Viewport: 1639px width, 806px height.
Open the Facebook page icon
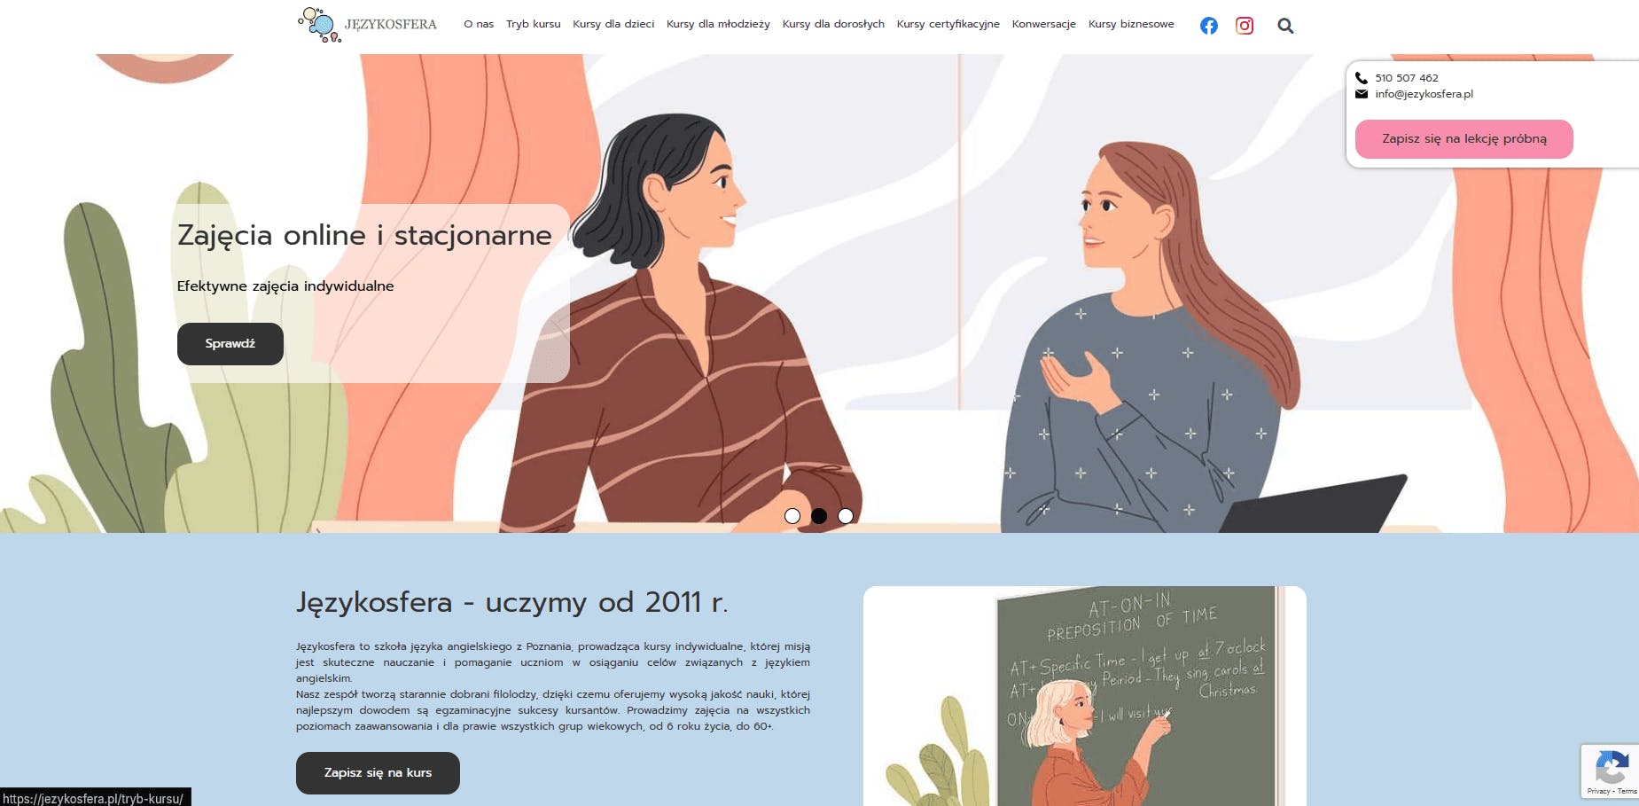[1208, 26]
